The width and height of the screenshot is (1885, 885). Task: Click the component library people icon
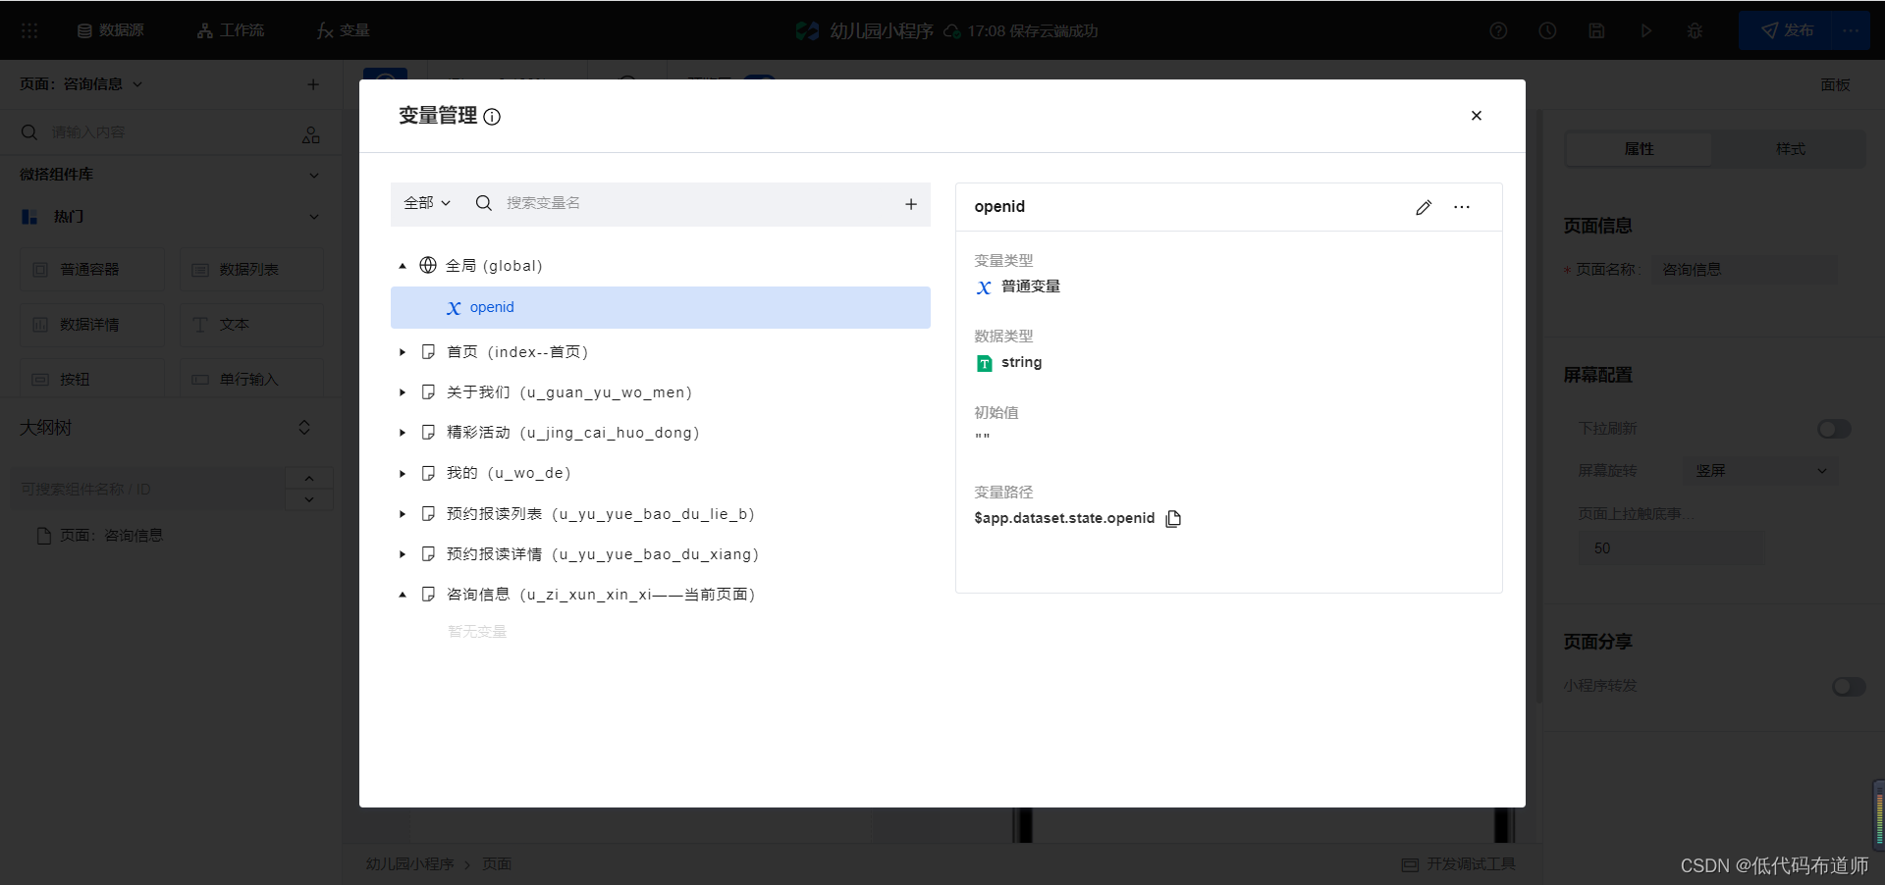(x=311, y=134)
